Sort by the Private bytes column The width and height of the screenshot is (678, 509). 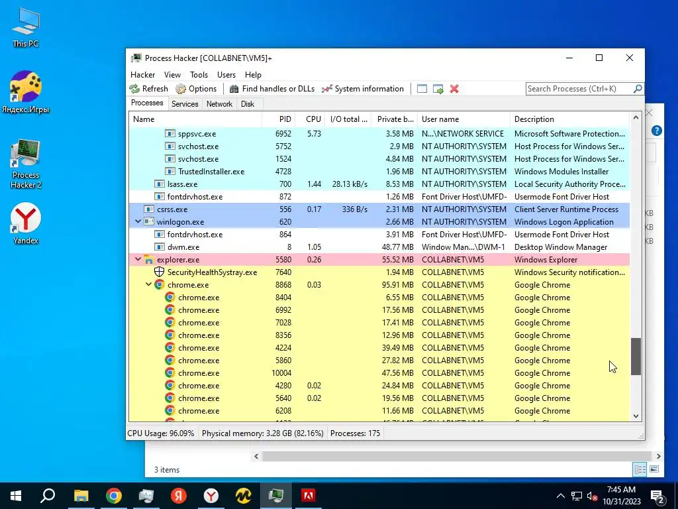(394, 119)
